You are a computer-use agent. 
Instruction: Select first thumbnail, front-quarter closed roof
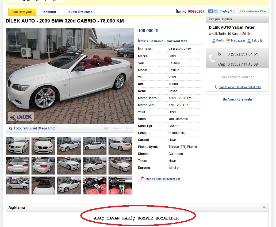click(18, 146)
